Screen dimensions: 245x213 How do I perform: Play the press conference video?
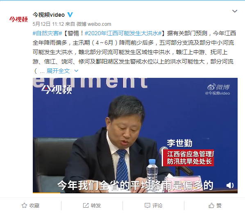[135, 135]
